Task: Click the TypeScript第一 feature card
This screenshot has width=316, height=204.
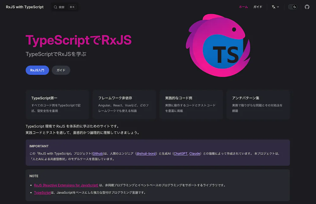Action: click(57, 104)
